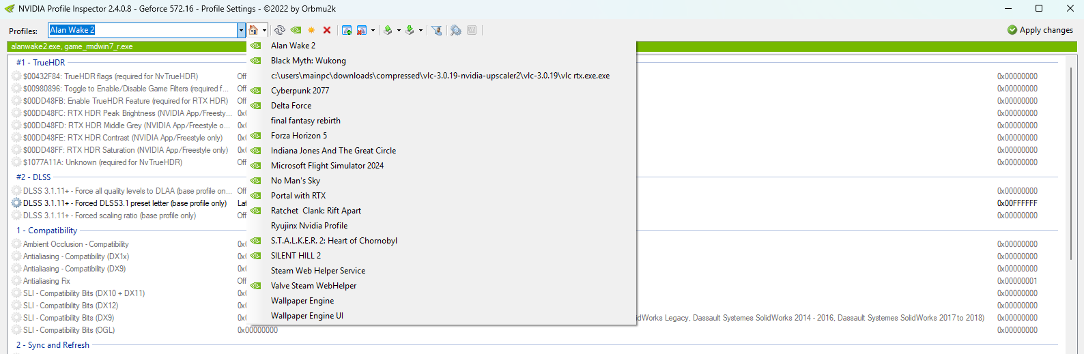Collapse the #2 - DLSS section header
The image size is (1084, 354).
point(33,177)
